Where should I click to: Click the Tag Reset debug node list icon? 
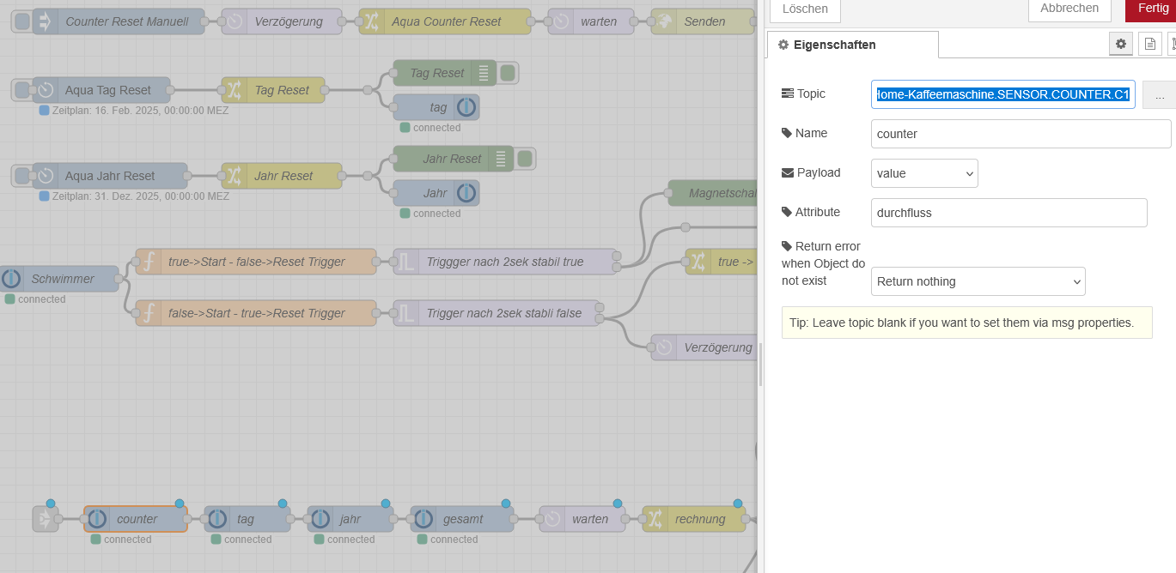484,73
